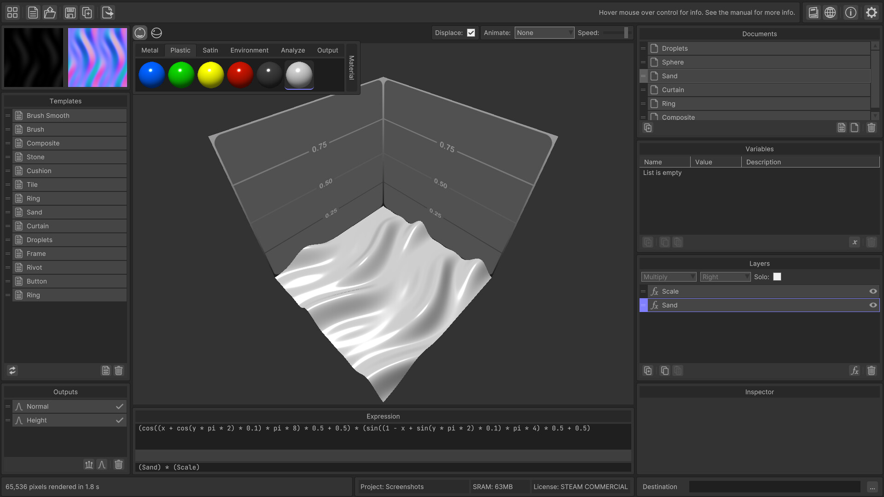Click the refresh icon under the Templates list
884x497 pixels.
click(12, 370)
